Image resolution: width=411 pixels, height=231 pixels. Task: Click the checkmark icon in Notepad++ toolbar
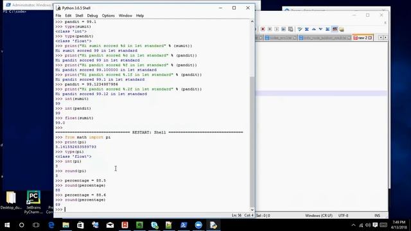point(300,29)
